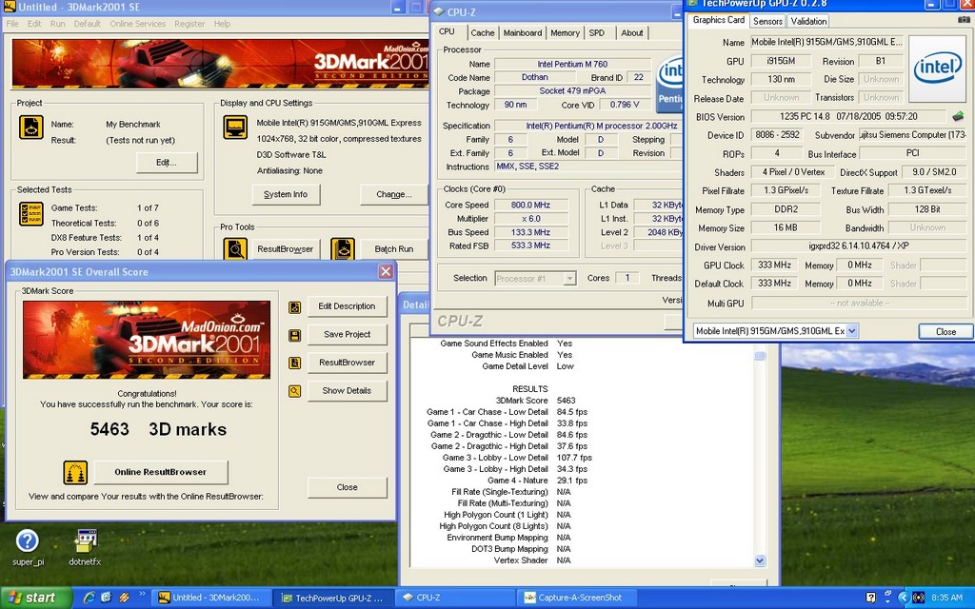Click the Project icon next to Name
This screenshot has width=975, height=609.
point(31,128)
